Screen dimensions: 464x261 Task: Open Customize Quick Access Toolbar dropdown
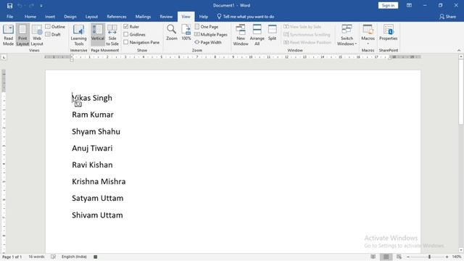tap(41, 6)
